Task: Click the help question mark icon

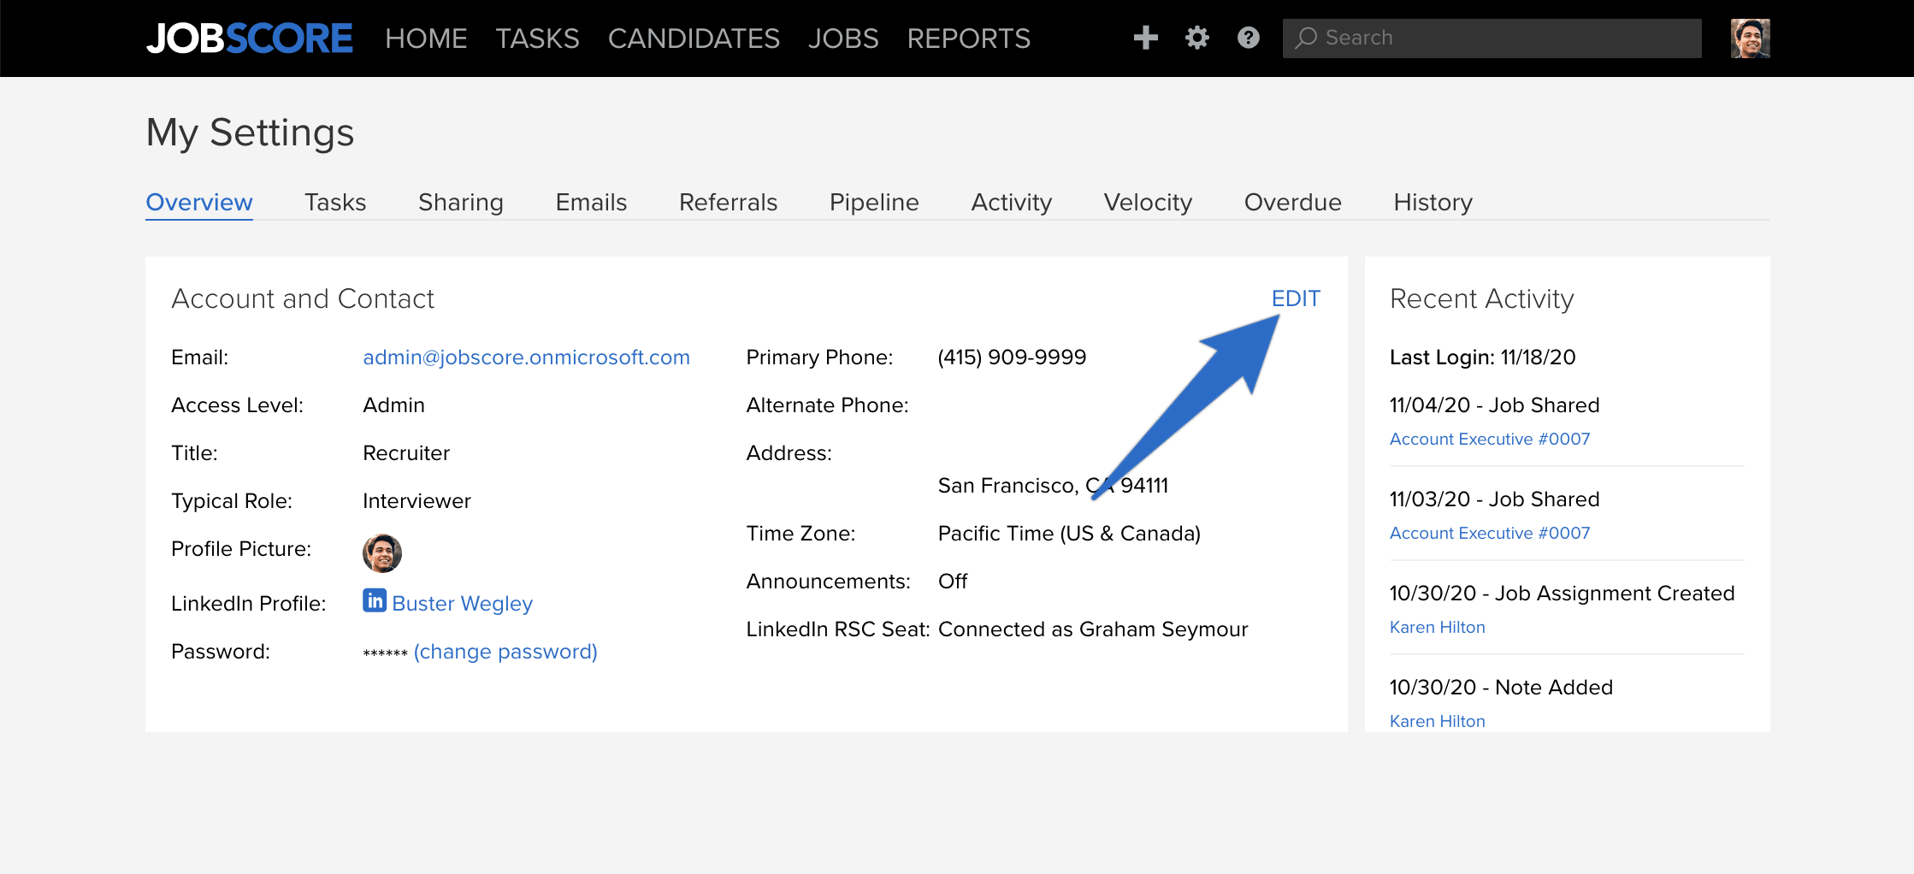Action: click(1248, 38)
